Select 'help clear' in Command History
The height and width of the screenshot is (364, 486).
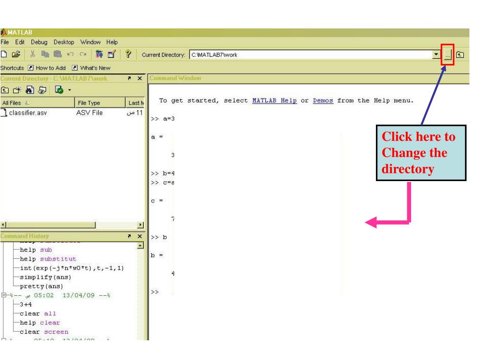point(40,322)
